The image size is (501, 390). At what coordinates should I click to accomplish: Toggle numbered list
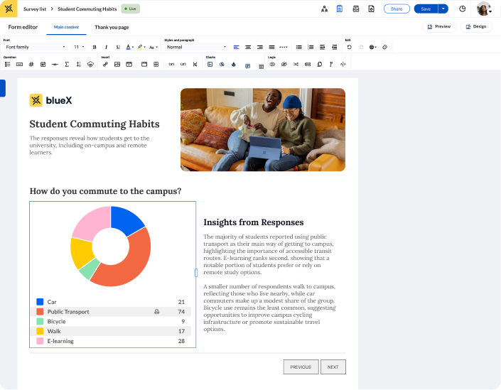[x=311, y=47]
